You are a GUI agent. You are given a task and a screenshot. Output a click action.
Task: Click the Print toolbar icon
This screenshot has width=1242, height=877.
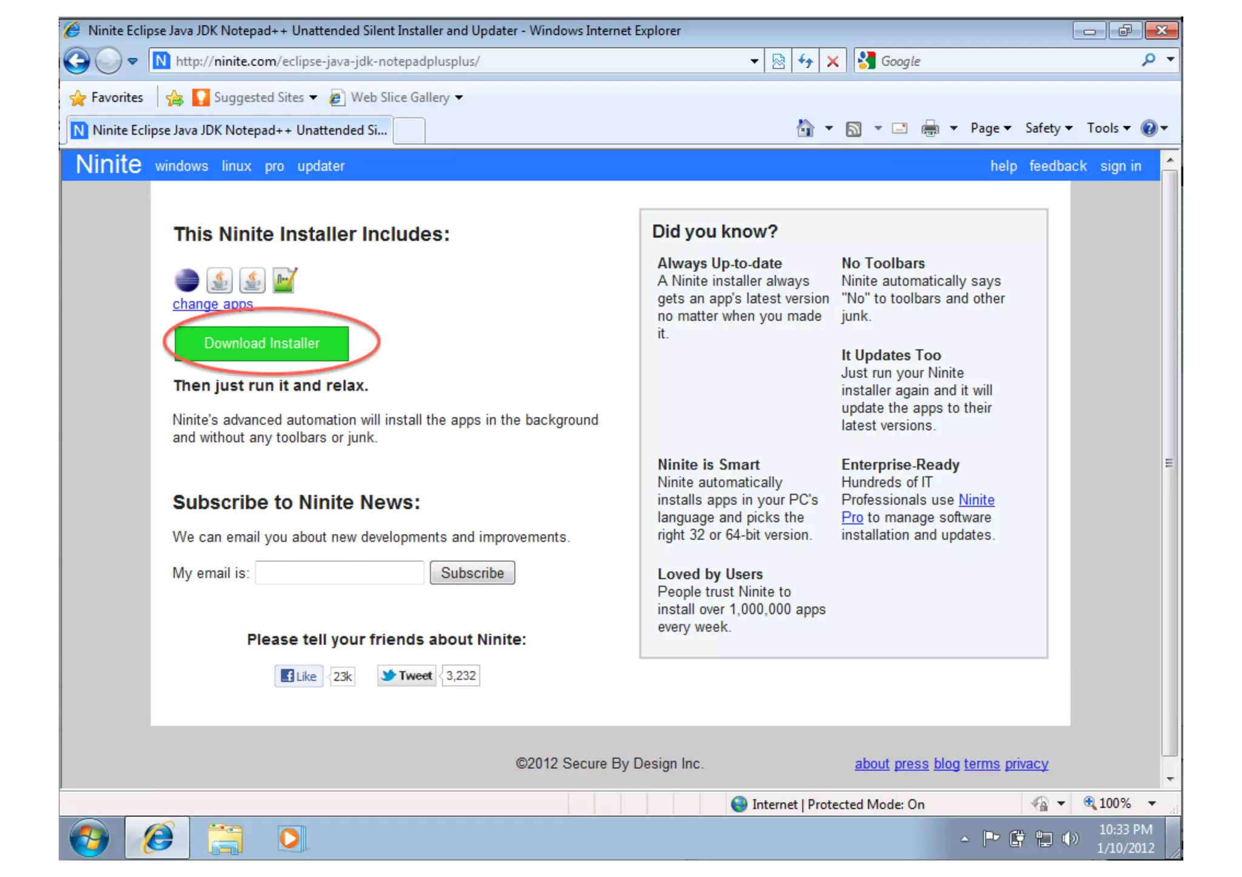tap(930, 128)
